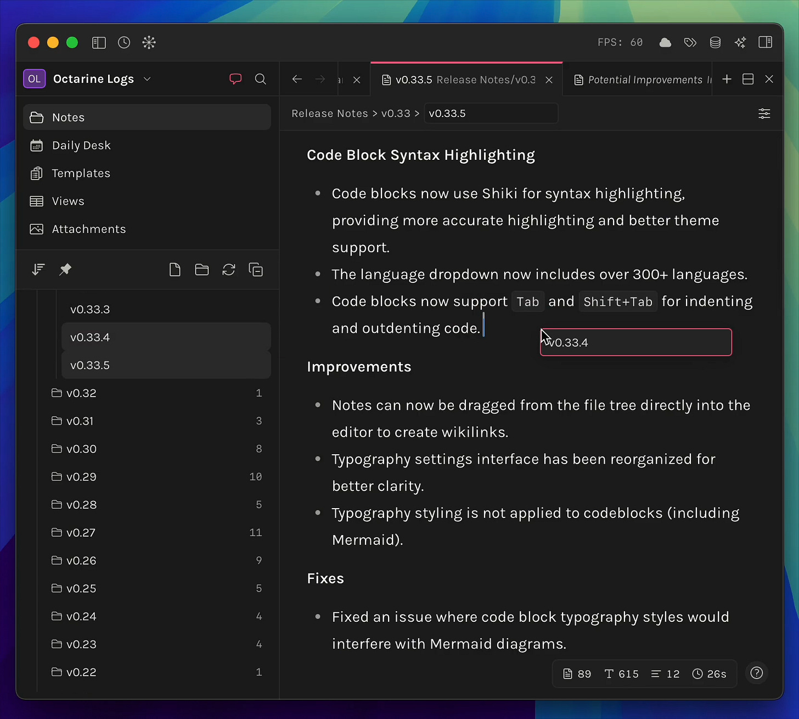This screenshot has height=719, width=799.
Task: Click the word count 615 stat
Action: [622, 674]
